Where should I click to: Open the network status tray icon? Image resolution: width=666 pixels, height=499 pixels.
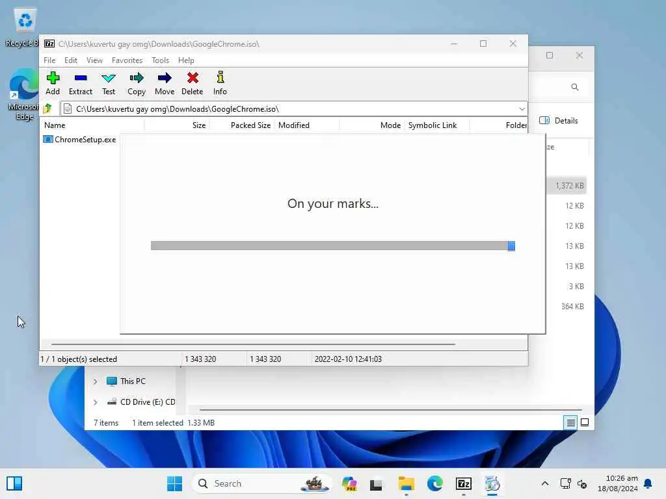(x=565, y=483)
